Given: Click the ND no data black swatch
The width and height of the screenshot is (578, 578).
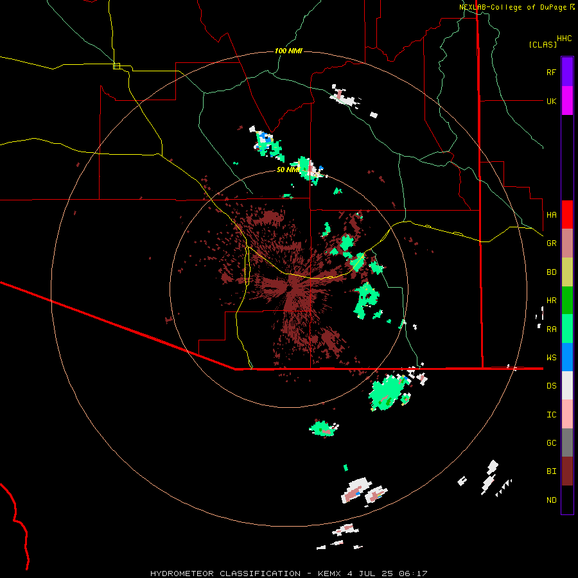Looking at the screenshot, I should tap(567, 500).
